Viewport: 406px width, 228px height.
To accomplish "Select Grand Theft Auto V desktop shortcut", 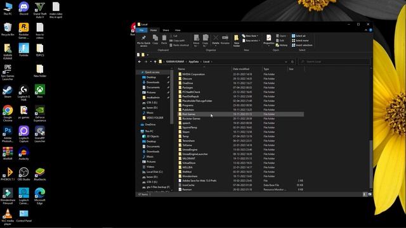I will pos(40,10).
